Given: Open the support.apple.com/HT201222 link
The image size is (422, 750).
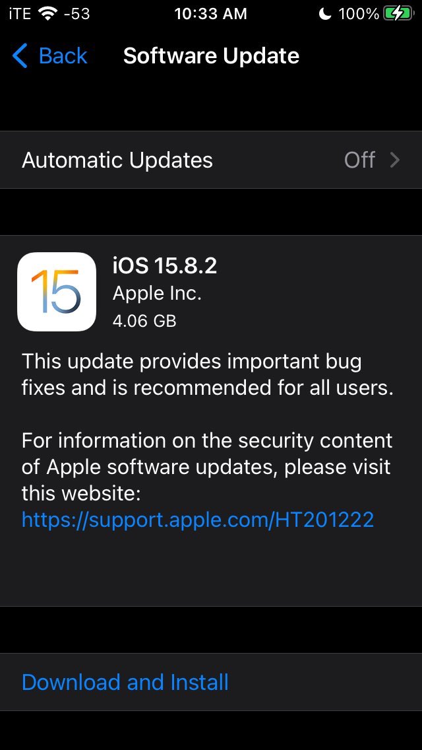Looking at the screenshot, I should coord(197,520).
